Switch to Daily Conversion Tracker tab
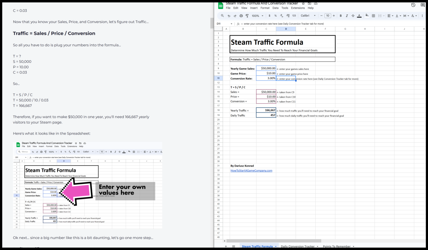Screen dimensions: 428x250 pyautogui.click(x=298, y=246)
